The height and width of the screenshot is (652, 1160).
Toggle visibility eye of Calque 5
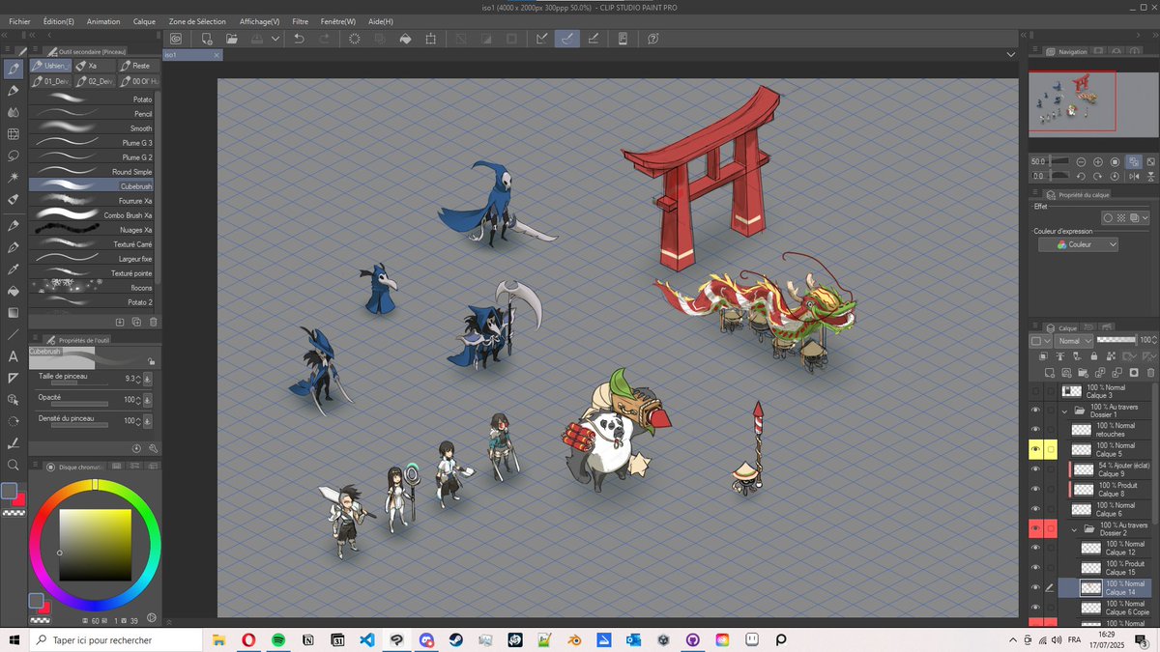1036,449
